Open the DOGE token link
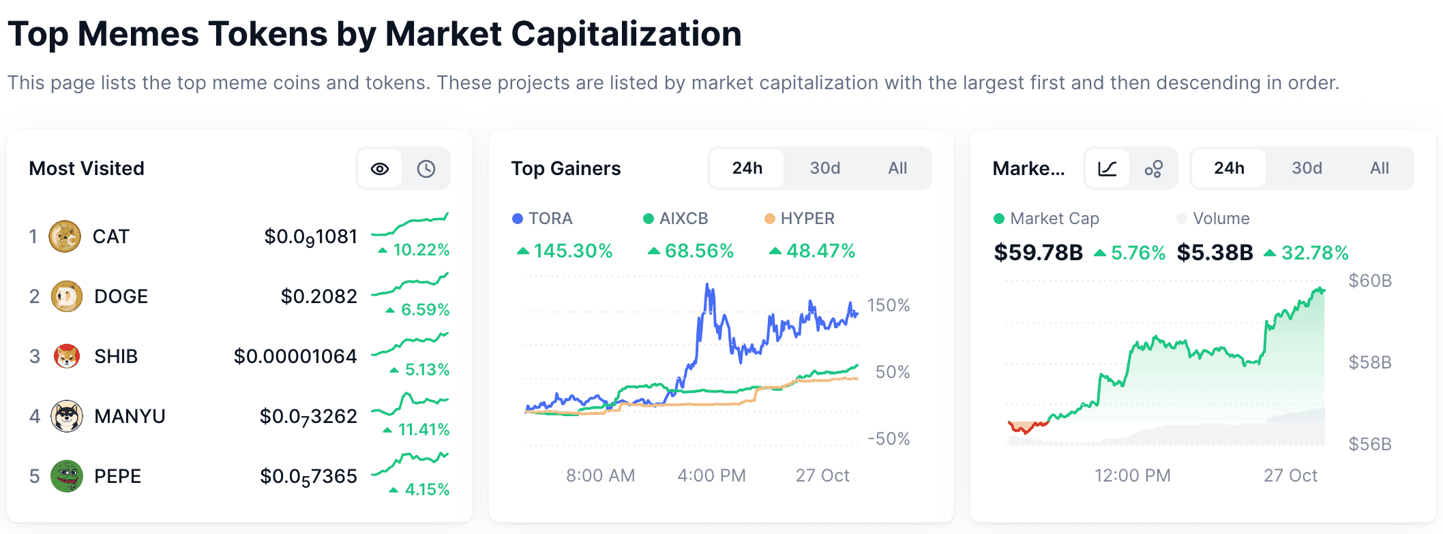The width and height of the screenshot is (1443, 534). 121,296
